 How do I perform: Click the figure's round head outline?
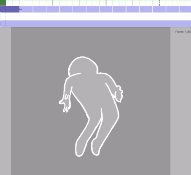(x=83, y=66)
